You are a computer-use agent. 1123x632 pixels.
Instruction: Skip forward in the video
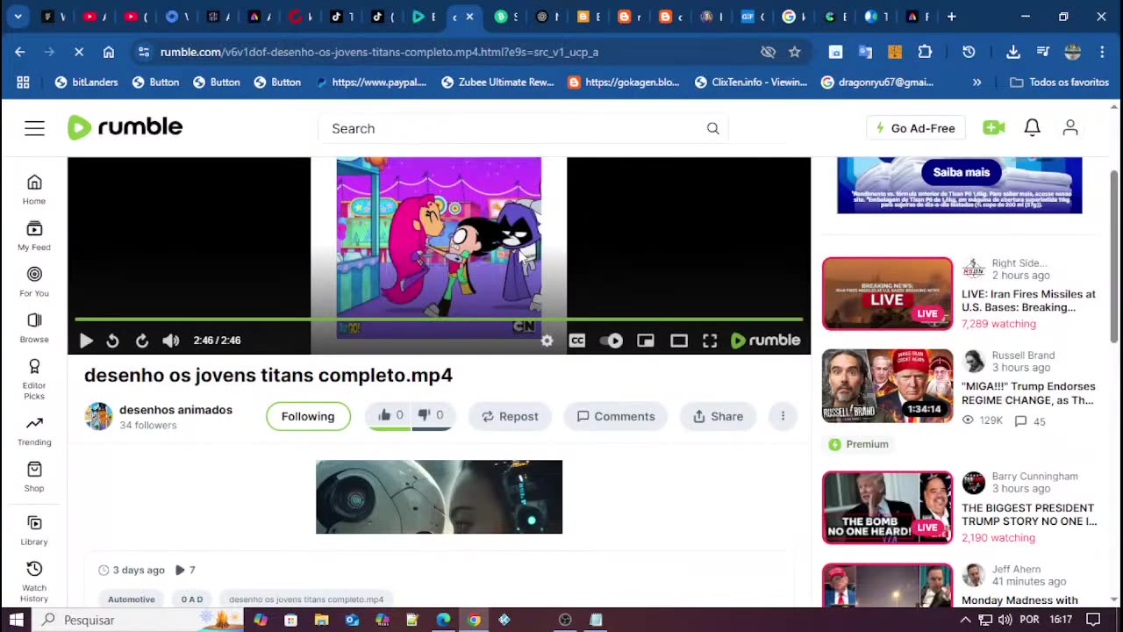(x=141, y=341)
